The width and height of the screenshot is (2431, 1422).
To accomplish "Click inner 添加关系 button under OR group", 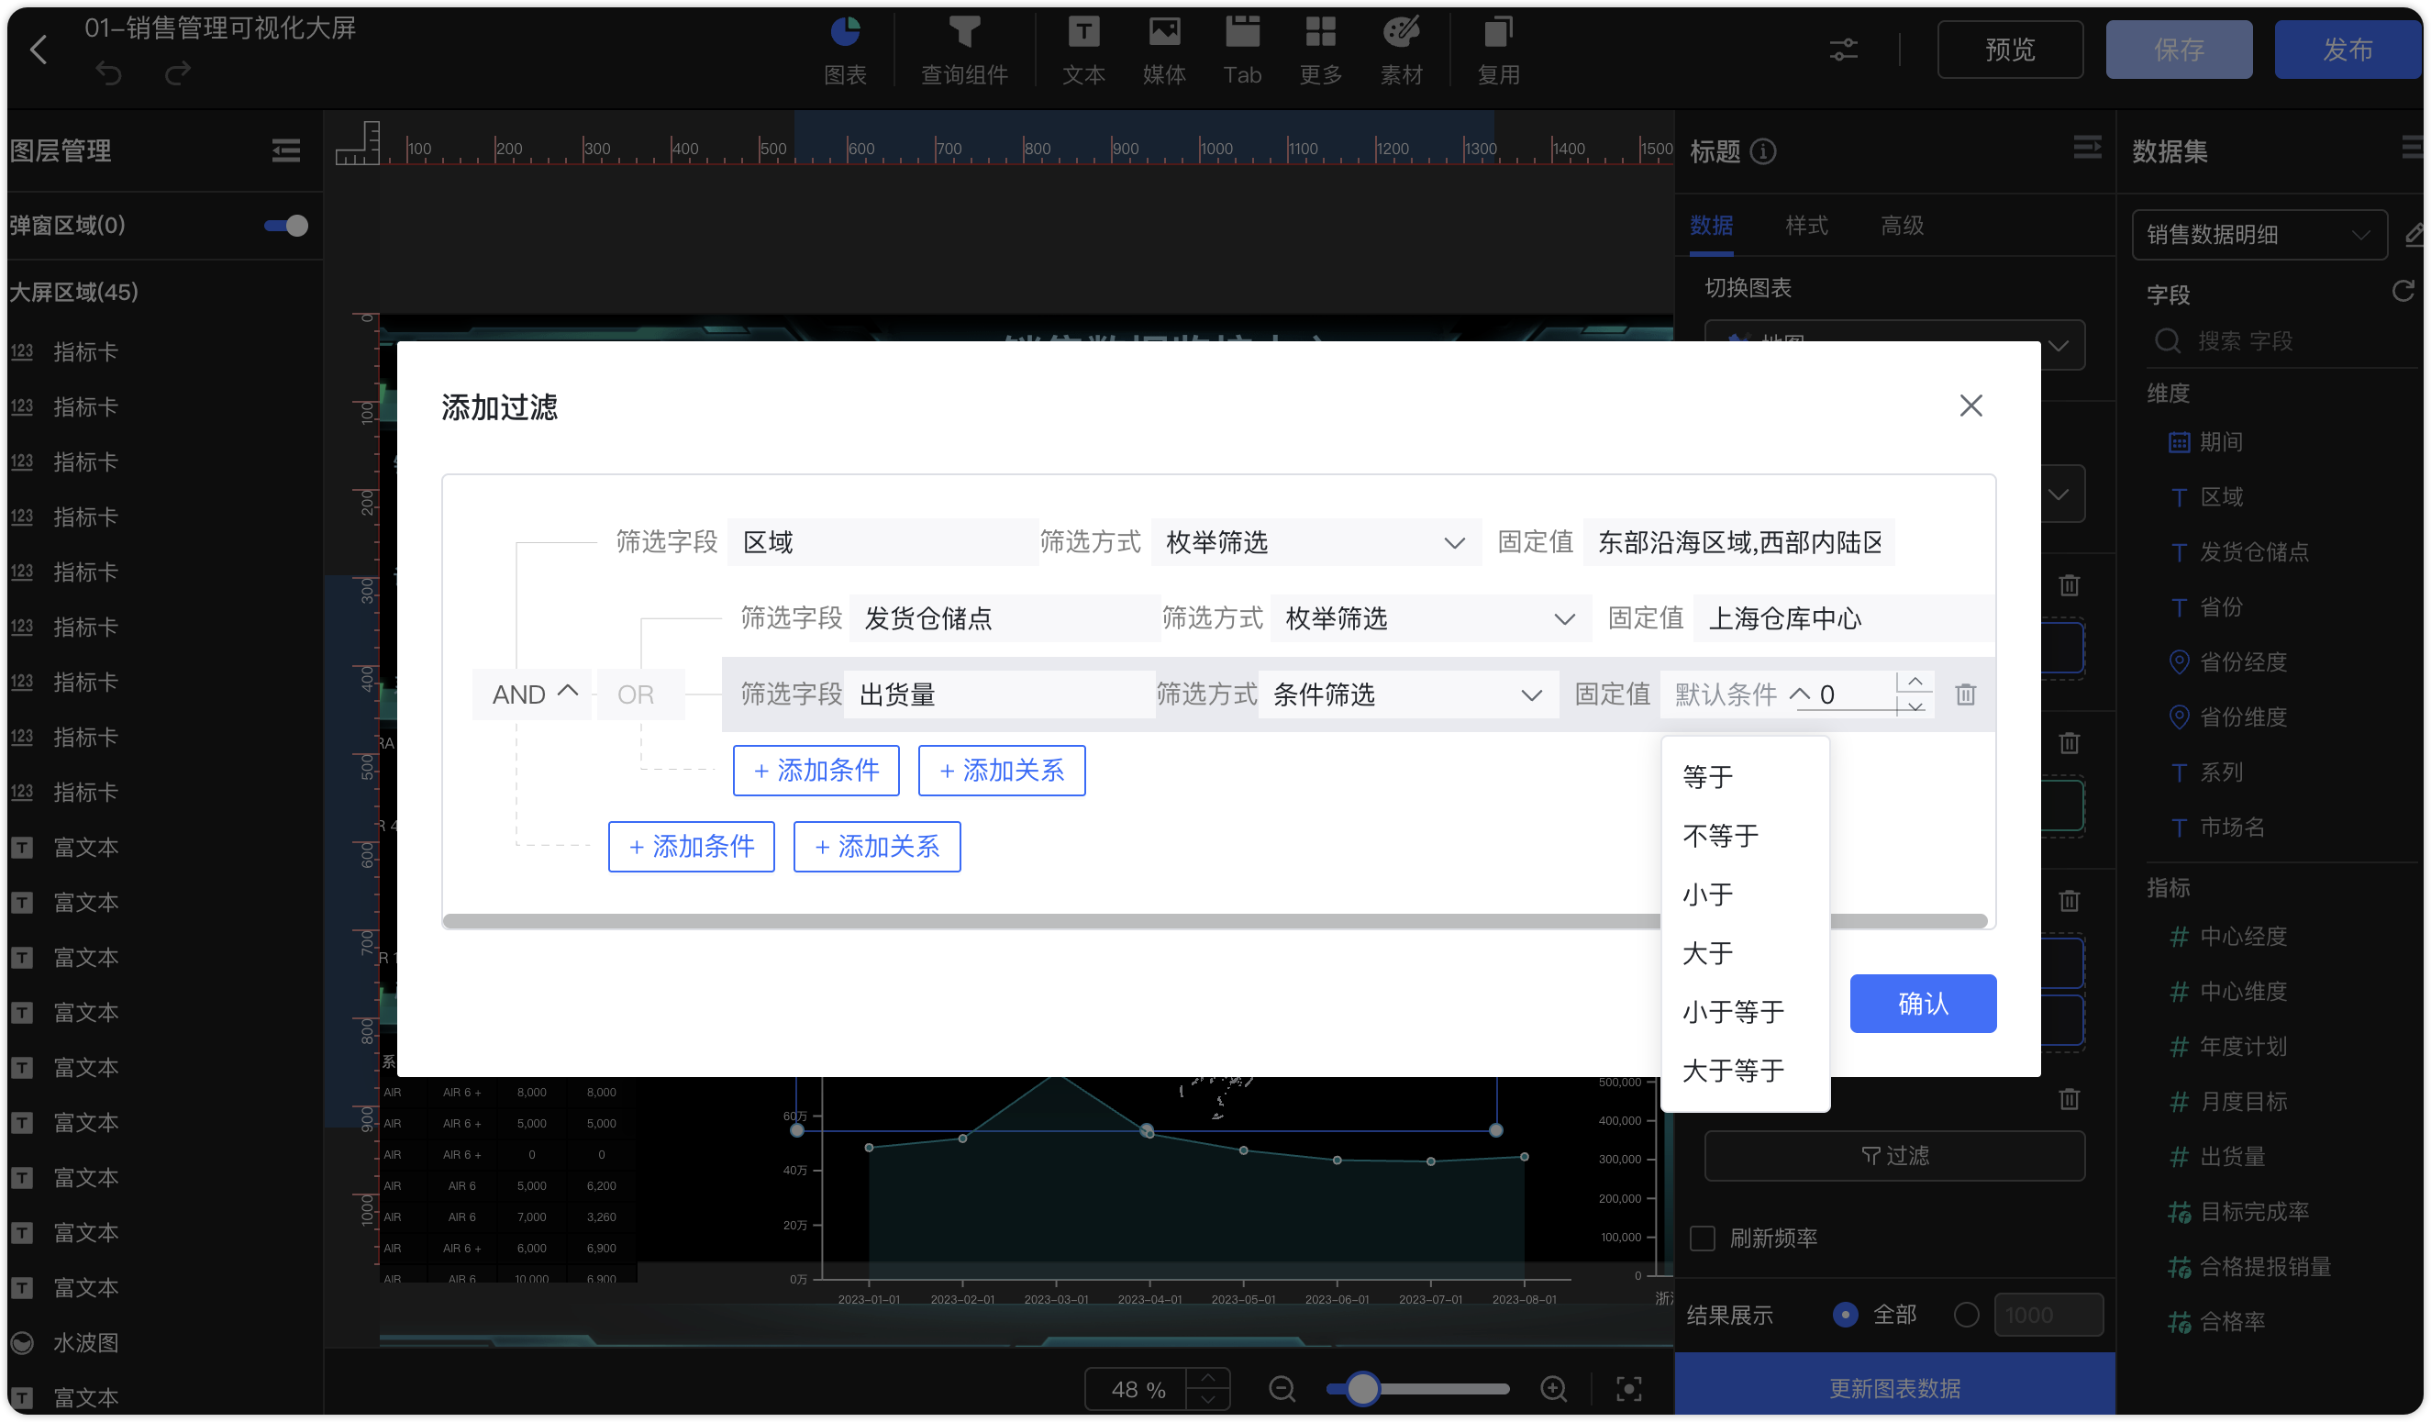I will tap(1002, 770).
